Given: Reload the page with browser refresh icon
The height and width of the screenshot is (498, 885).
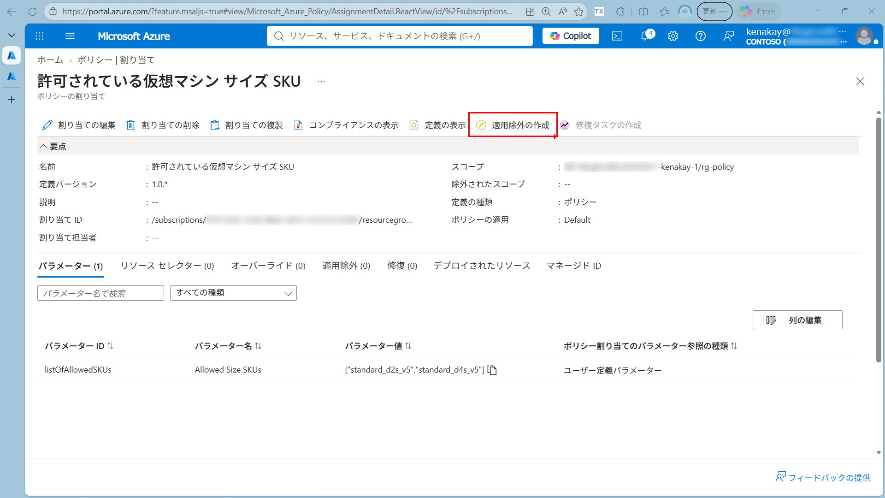Looking at the screenshot, I should click(32, 12).
